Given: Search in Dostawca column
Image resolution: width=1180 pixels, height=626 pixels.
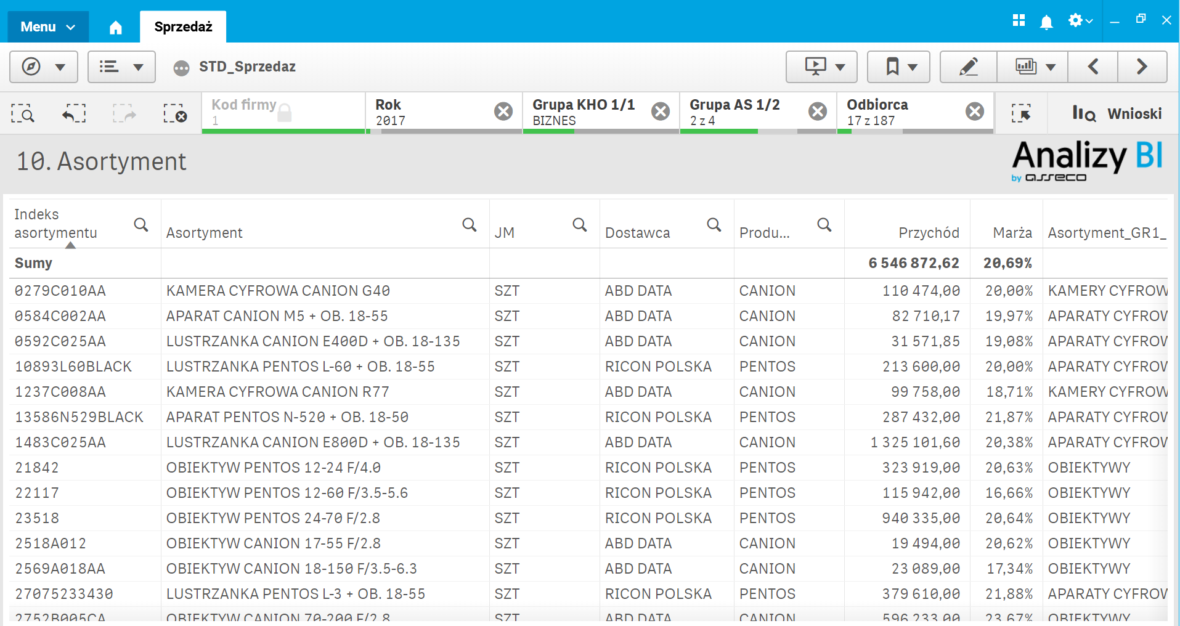Looking at the screenshot, I should pos(714,225).
